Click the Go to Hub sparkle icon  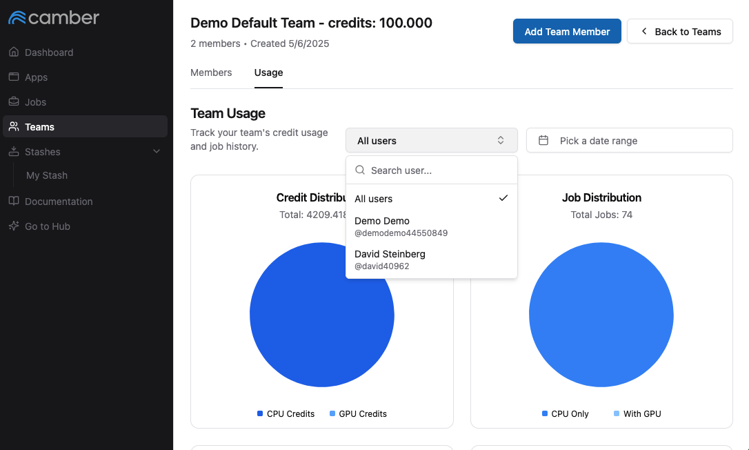(x=14, y=226)
